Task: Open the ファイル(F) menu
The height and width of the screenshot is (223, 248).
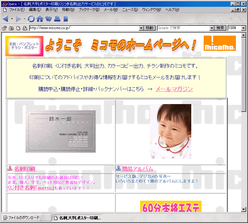Action: 17,10
